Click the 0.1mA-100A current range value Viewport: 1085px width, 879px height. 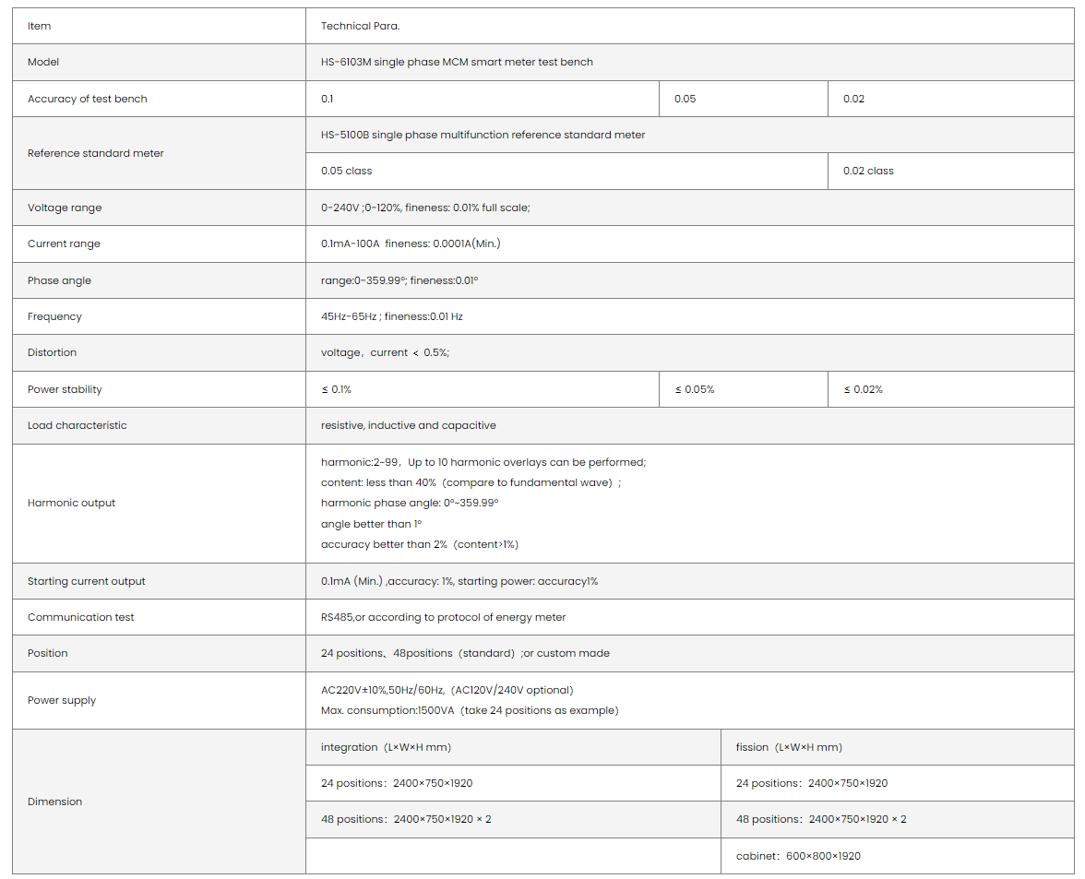pos(411,244)
